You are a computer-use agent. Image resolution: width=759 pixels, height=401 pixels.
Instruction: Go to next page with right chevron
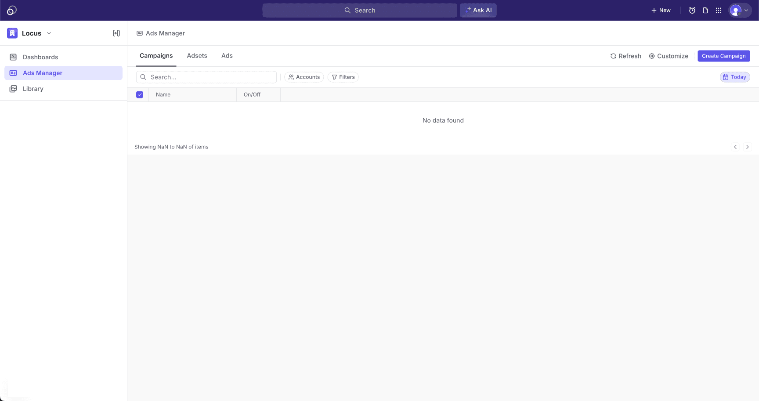(747, 147)
